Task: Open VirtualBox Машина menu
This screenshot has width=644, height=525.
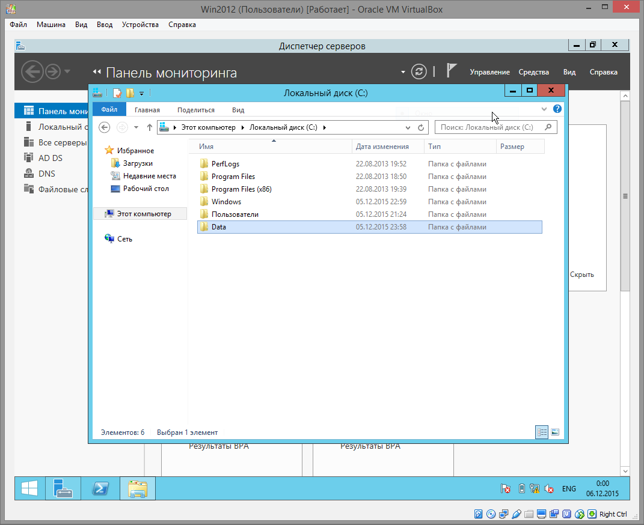Action: 51,25
